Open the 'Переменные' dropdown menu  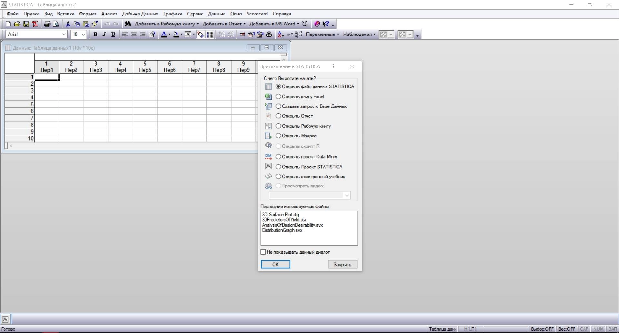coord(323,35)
